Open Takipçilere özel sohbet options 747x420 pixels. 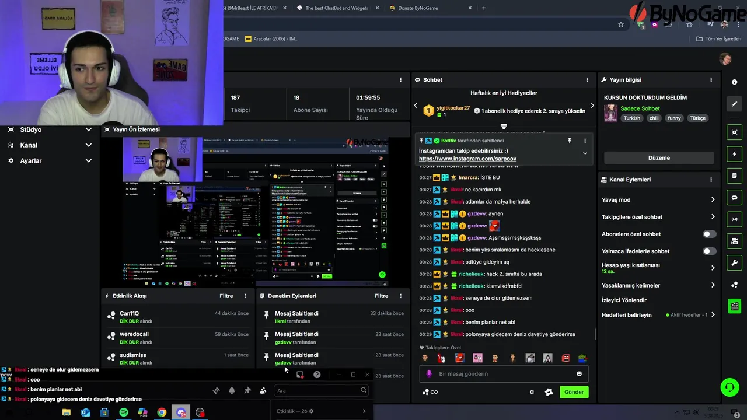[x=713, y=217]
